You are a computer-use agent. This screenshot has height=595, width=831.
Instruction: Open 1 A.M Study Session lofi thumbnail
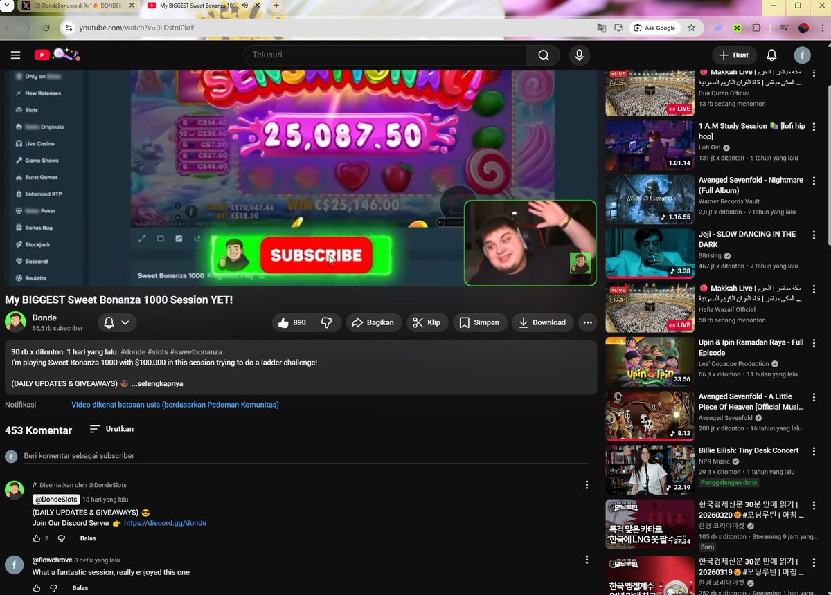click(x=650, y=145)
